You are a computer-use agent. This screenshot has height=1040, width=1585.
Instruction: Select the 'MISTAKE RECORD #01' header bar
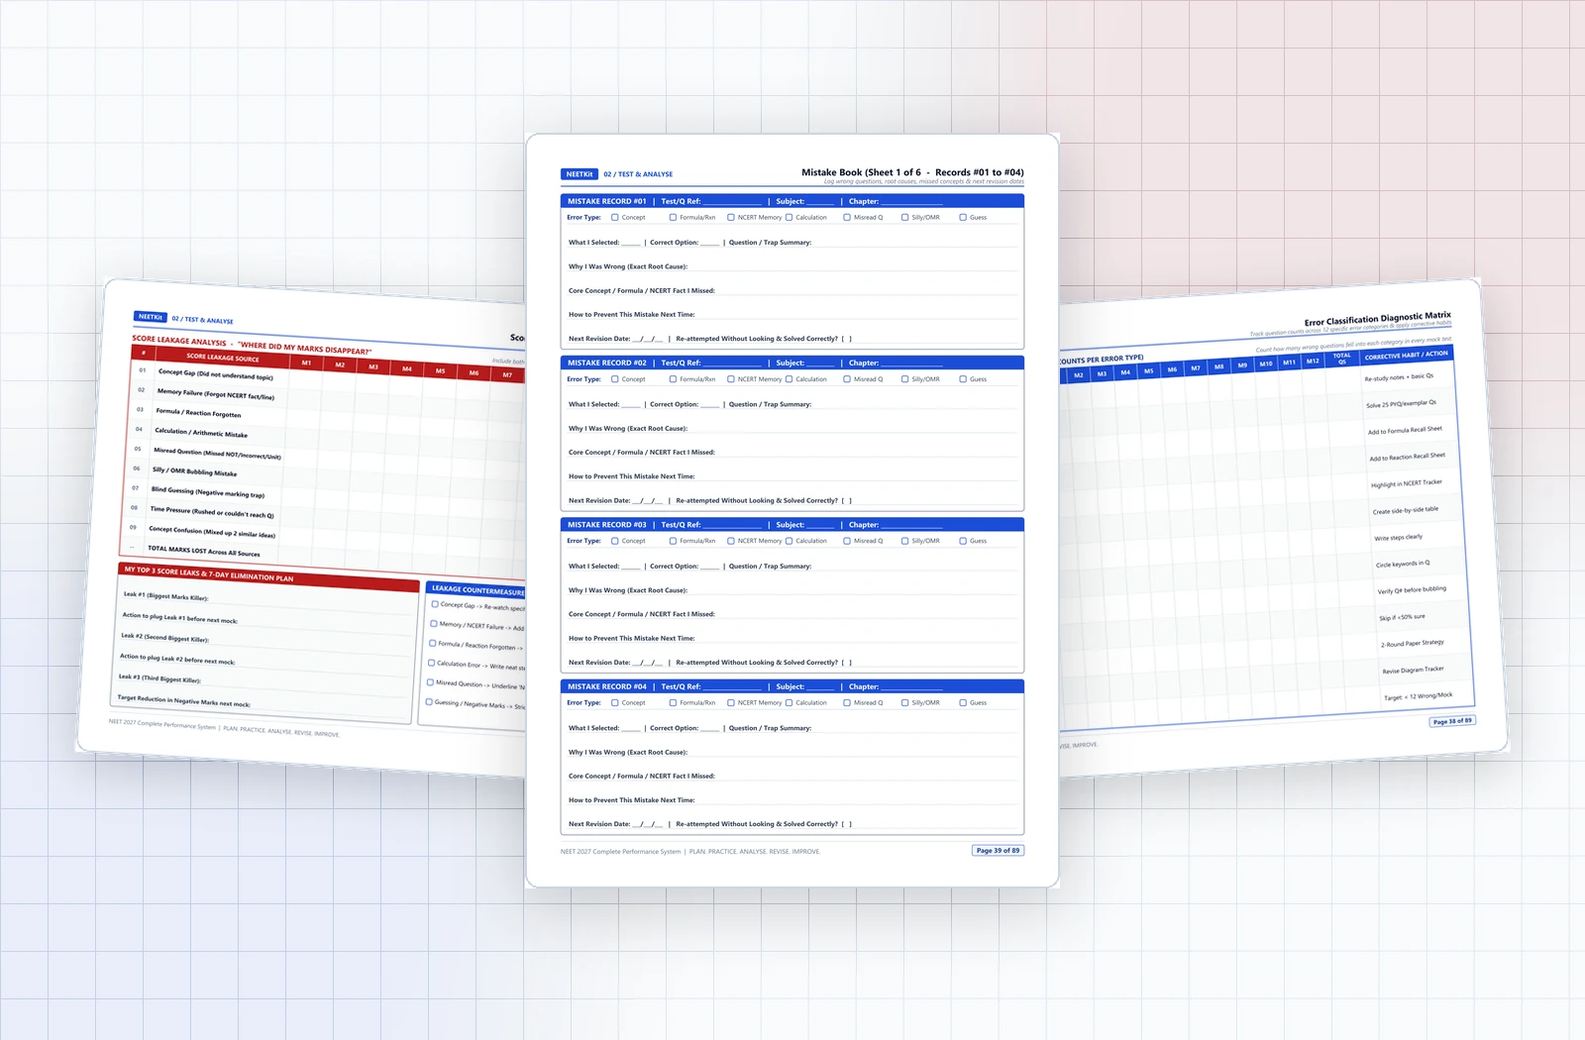click(792, 201)
